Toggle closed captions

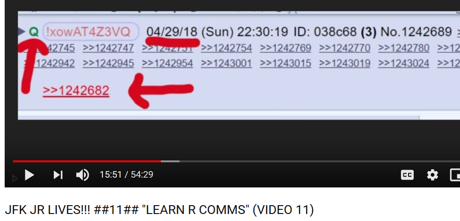pyautogui.click(x=407, y=175)
